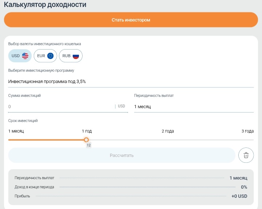262x209 pixels.
Task: Set term to '1 месяц' slider label
Action: coord(16,131)
